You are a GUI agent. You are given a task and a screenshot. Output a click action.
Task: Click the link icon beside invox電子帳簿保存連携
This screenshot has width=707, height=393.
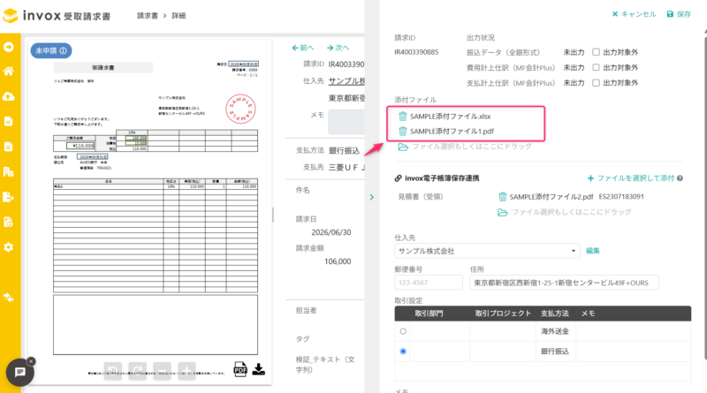point(399,178)
